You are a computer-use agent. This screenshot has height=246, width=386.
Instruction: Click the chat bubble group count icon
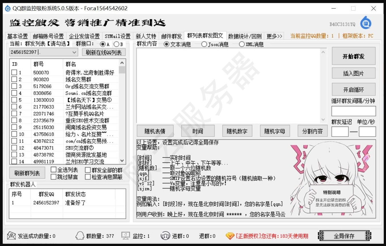(80, 236)
